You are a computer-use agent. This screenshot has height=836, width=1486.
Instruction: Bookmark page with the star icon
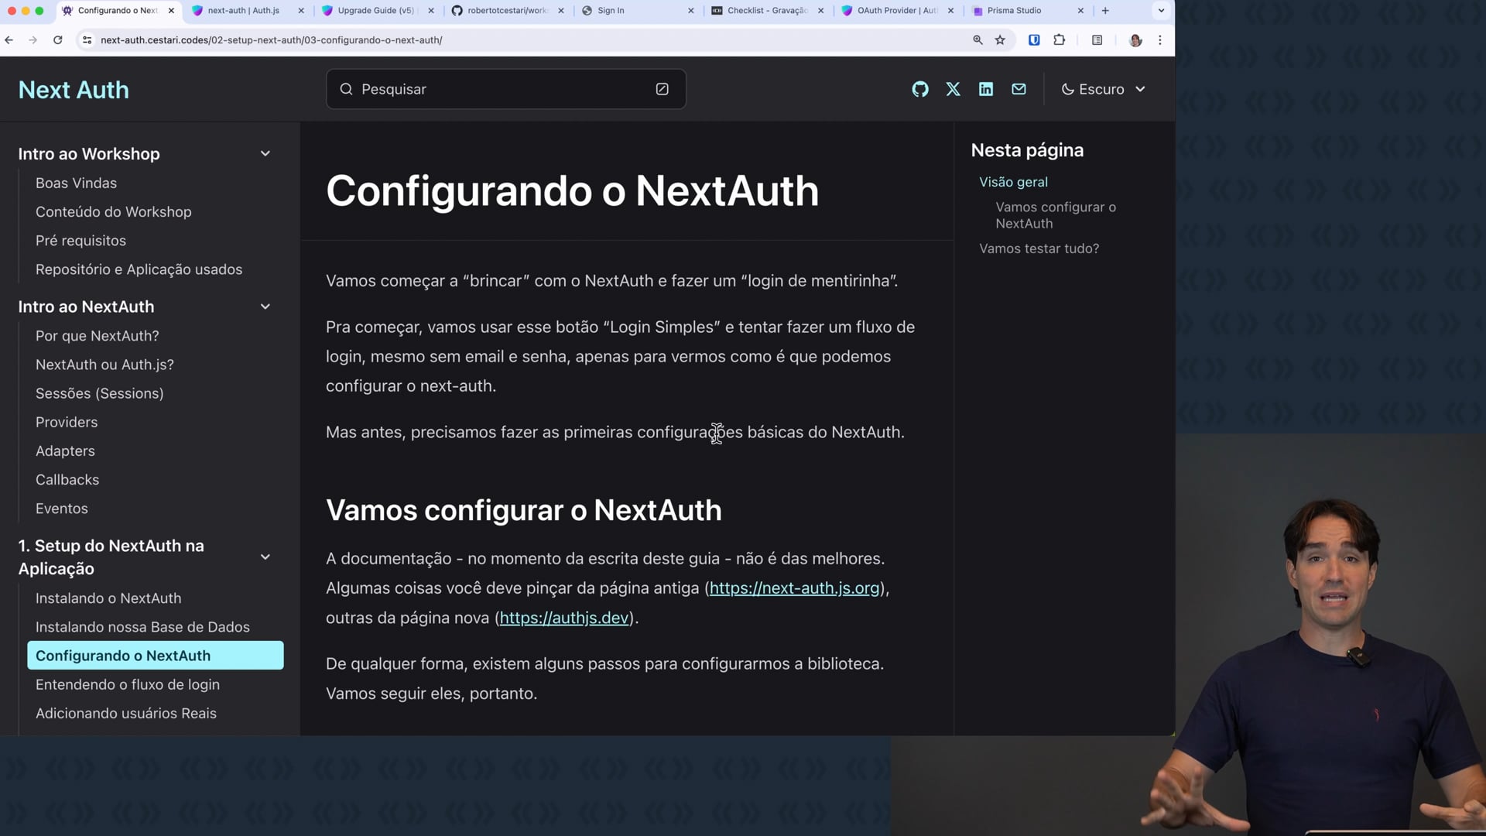[x=1000, y=40]
